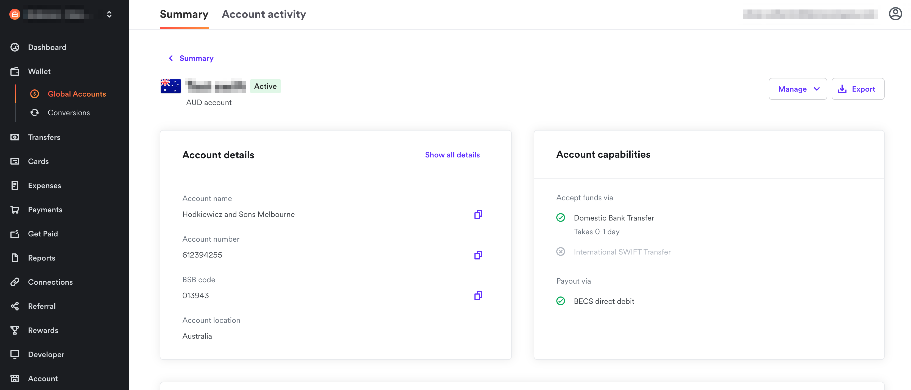Screen dimensions: 911x390
Task: Select Expenses in the sidebar
Action: [x=44, y=185]
